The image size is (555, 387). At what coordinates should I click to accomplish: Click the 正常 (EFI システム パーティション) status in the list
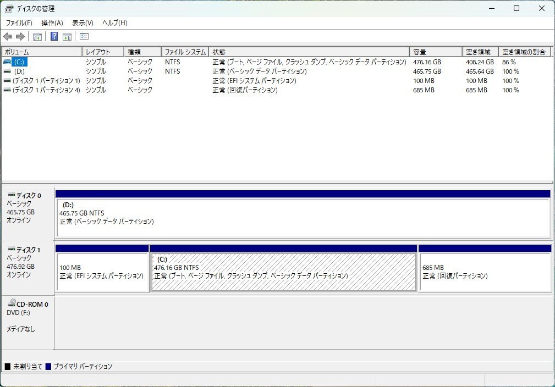254,81
